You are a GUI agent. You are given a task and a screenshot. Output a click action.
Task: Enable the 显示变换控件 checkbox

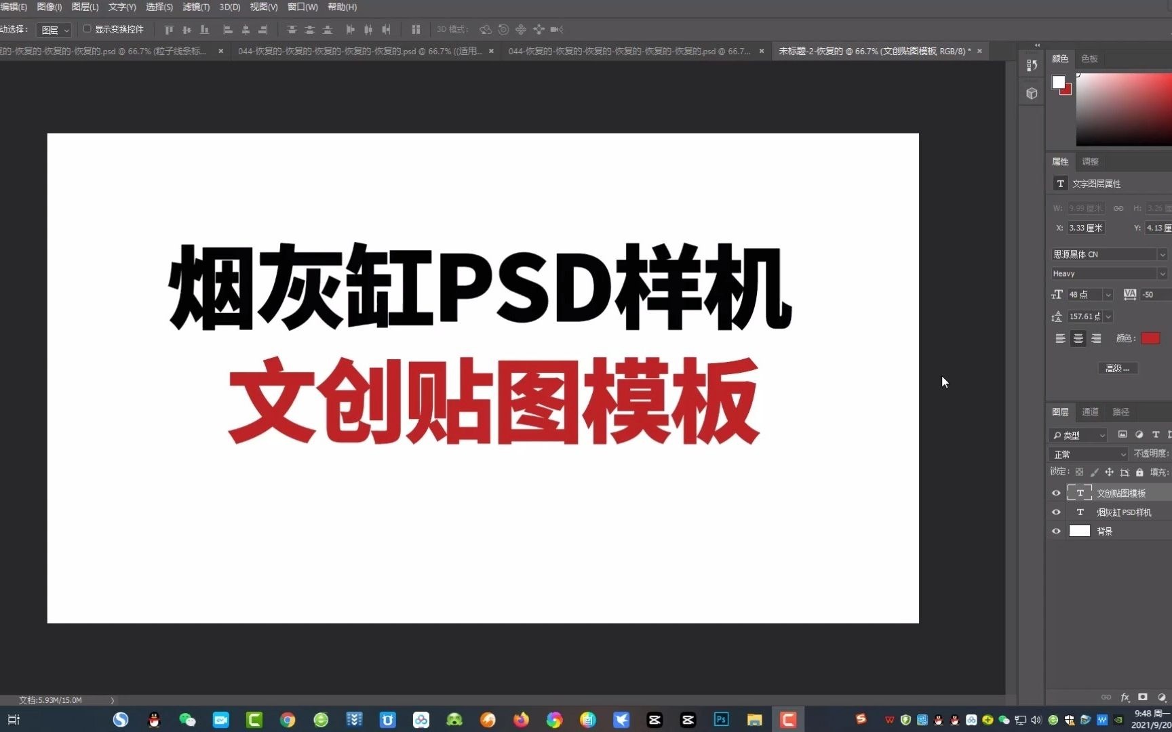coord(87,29)
